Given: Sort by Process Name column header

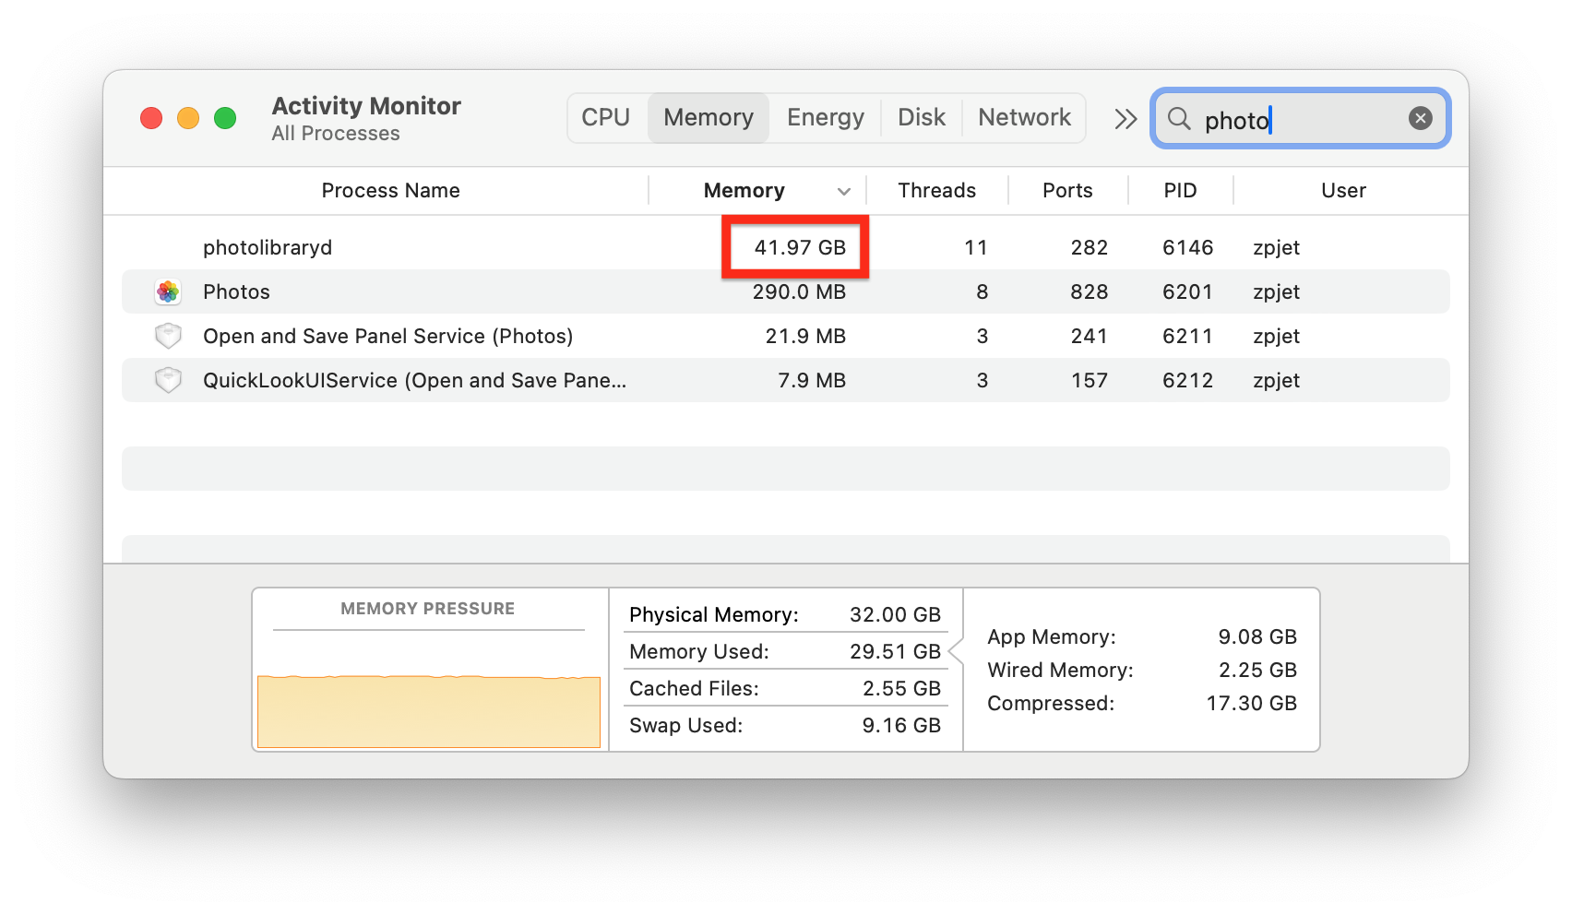Looking at the screenshot, I should pyautogui.click(x=390, y=190).
